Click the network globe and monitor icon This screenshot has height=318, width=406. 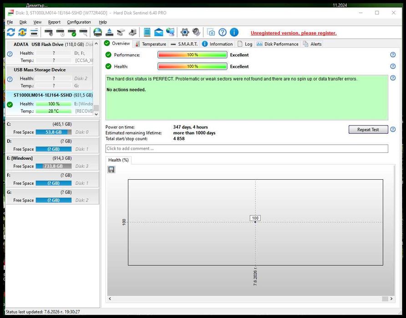point(170,32)
